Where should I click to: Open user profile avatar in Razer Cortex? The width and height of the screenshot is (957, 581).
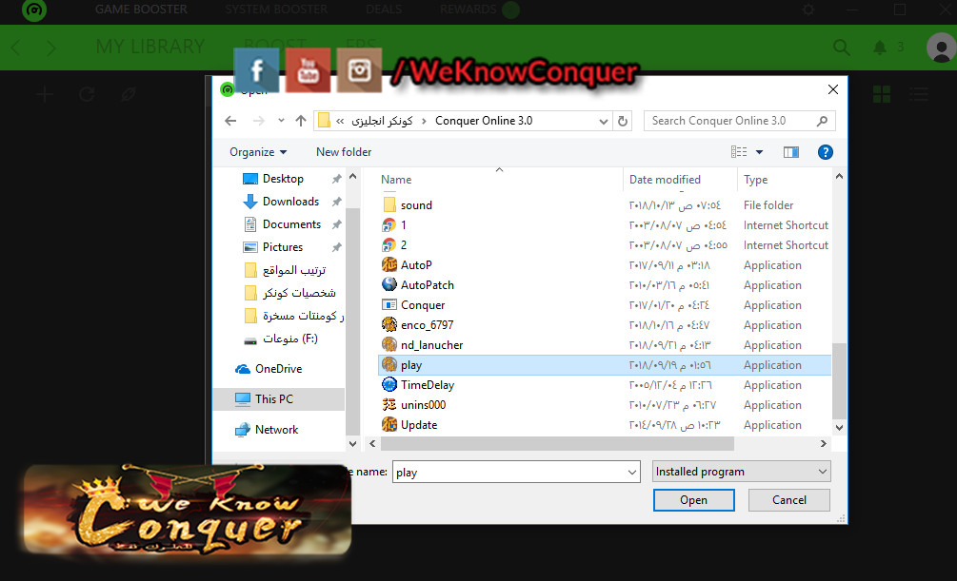(x=941, y=47)
